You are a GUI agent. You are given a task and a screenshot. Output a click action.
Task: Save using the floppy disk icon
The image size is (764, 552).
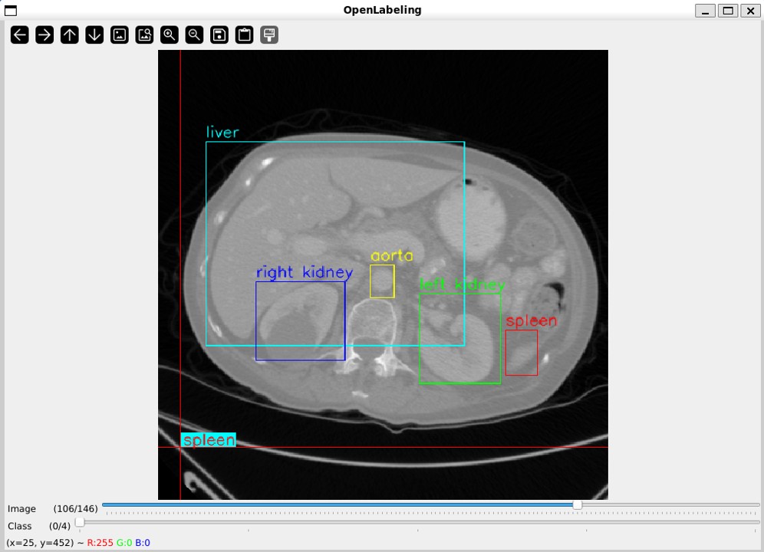pos(219,34)
